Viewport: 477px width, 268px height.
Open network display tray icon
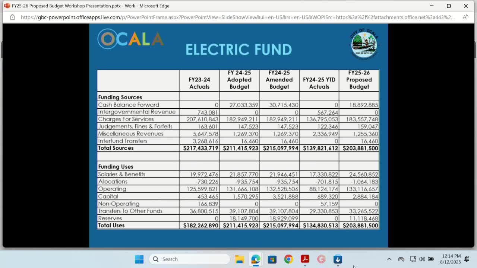click(x=413, y=259)
